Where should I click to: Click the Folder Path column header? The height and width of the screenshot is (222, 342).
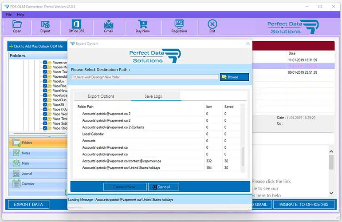[86, 107]
